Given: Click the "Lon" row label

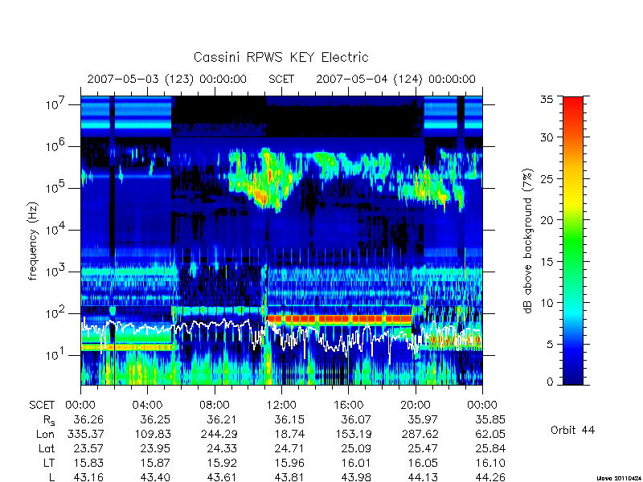Looking at the screenshot, I should click(46, 434).
